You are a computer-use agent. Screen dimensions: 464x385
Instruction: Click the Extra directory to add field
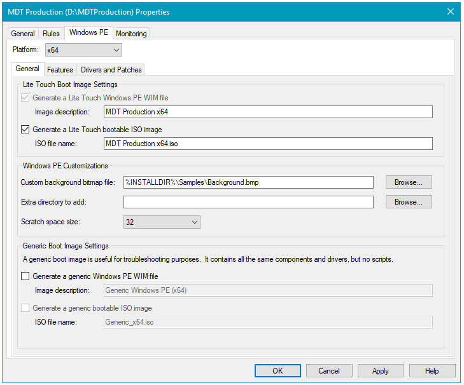pyautogui.click(x=248, y=202)
